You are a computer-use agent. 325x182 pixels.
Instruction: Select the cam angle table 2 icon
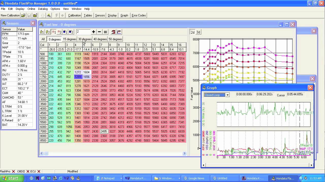coord(71,32)
